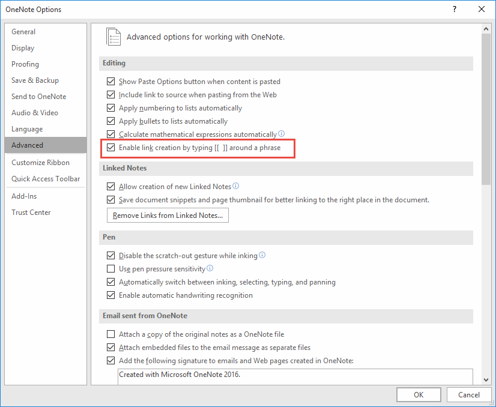Select Send to OneNote category

click(46, 97)
